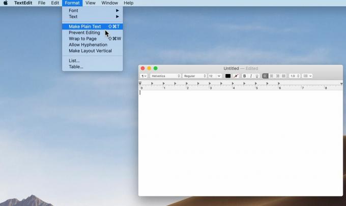Open the list bullets dropdown
The height and width of the screenshot is (206, 346).
coord(307,76)
